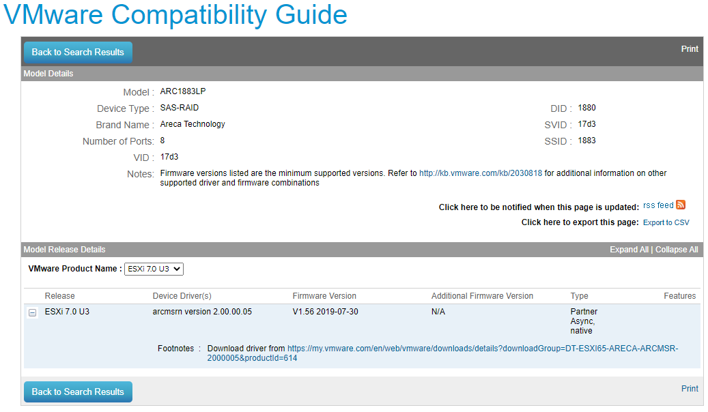Click the orange RSS feed icon
Viewport: 708px width, 412px height.
(681, 205)
